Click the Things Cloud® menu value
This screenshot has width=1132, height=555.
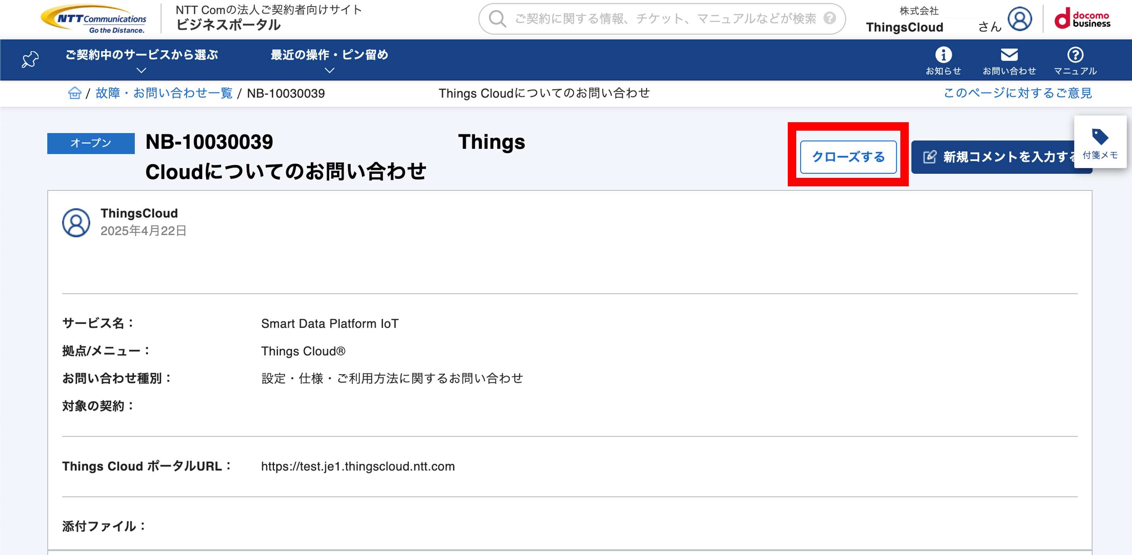[303, 351]
